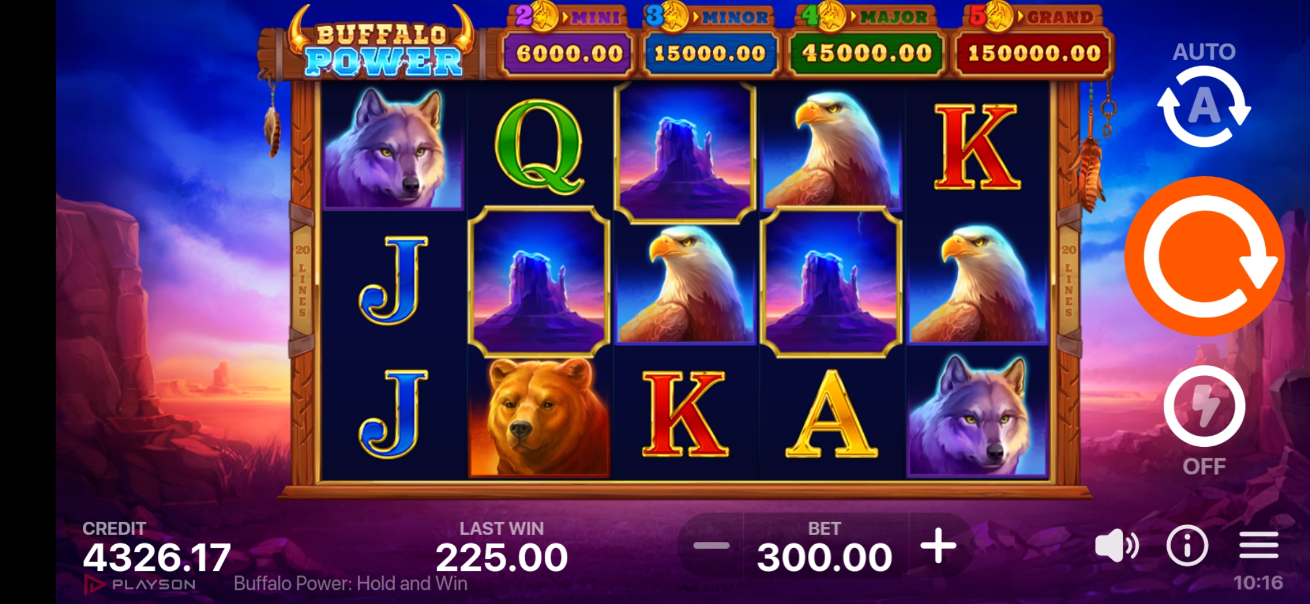This screenshot has width=1310, height=604.
Task: Mute the game sound
Action: click(1116, 545)
